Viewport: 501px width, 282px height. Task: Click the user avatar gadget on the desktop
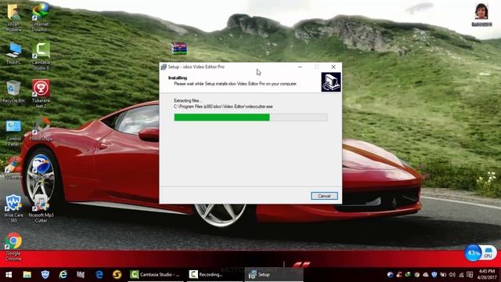click(481, 14)
